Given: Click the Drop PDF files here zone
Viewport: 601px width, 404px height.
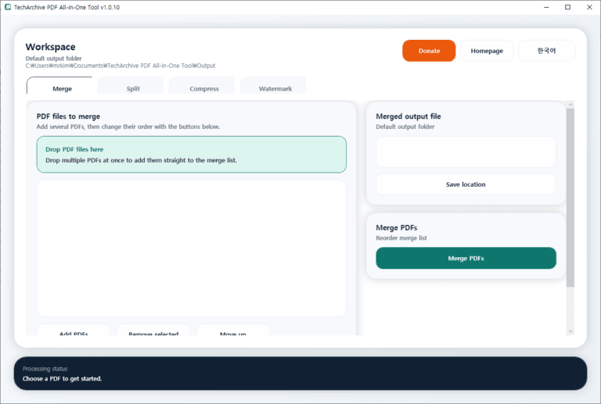Looking at the screenshot, I should (191, 155).
